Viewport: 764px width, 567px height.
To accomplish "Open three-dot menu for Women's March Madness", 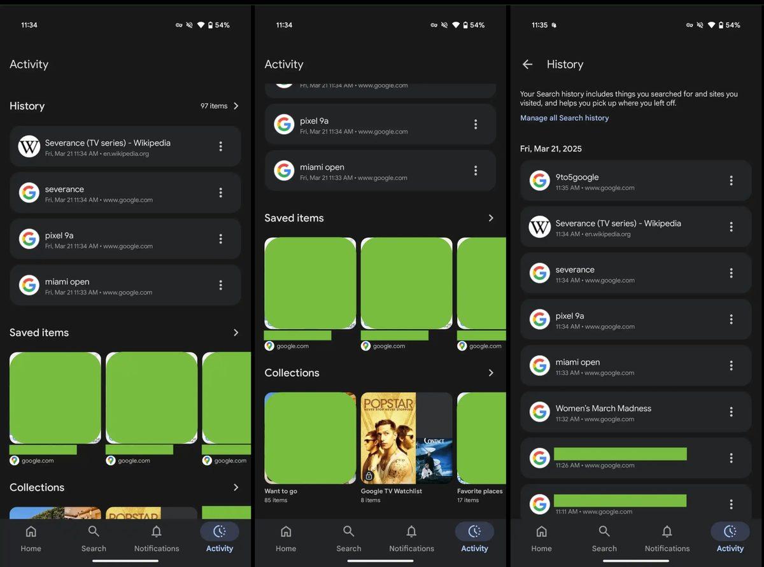I will pos(731,412).
